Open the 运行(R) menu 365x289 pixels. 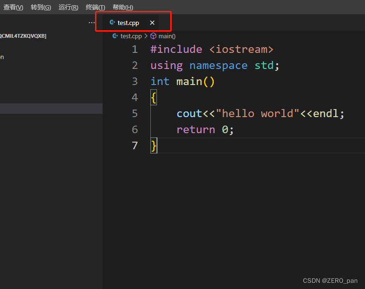[68, 7]
